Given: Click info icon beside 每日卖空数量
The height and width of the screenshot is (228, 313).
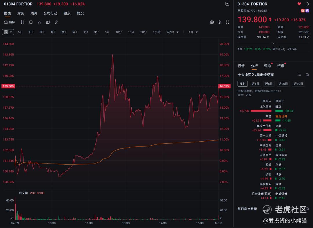Looking at the screenshot, I should [x=307, y=209].
